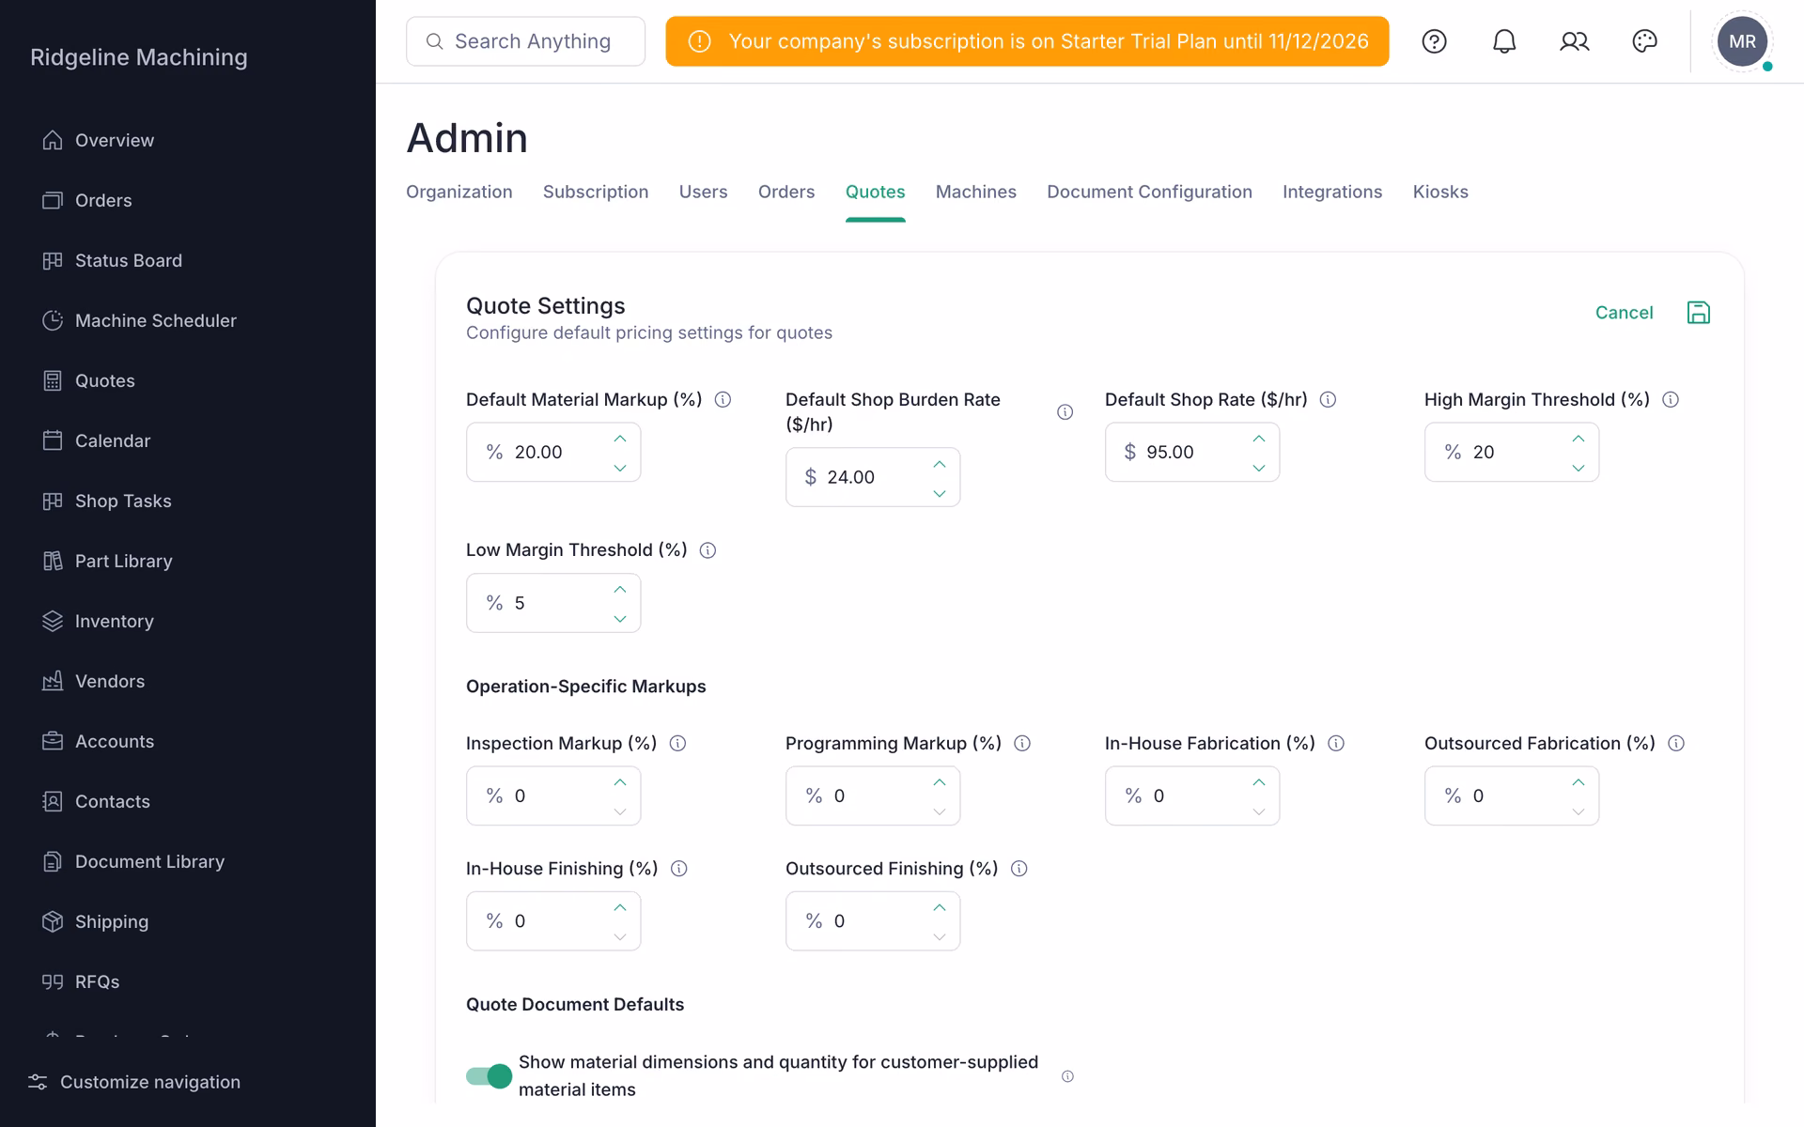This screenshot has width=1804, height=1127.
Task: Click info icon beside Inspection Markup
Action: pyautogui.click(x=677, y=744)
